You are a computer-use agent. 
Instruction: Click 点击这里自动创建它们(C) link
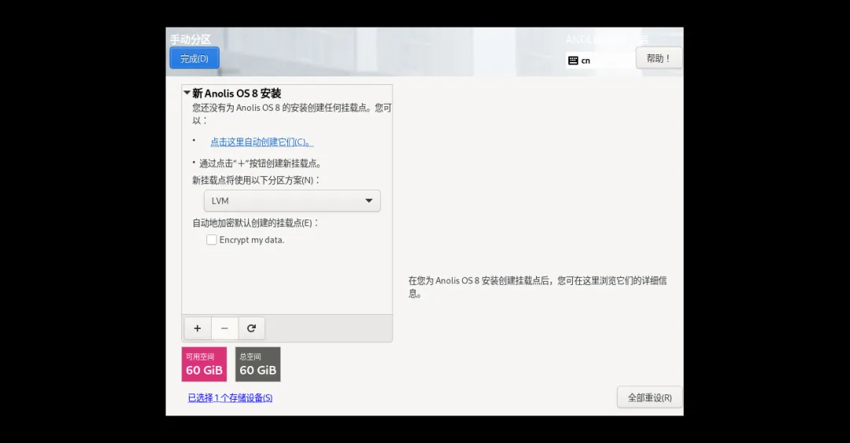pyautogui.click(x=262, y=142)
